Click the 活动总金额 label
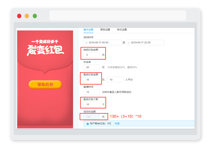 [x=90, y=112]
